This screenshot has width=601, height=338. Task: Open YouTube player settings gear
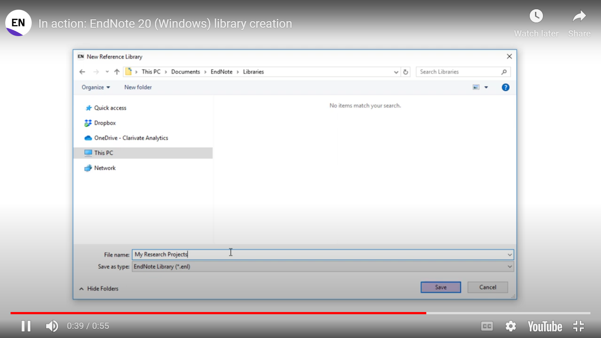coord(511,326)
